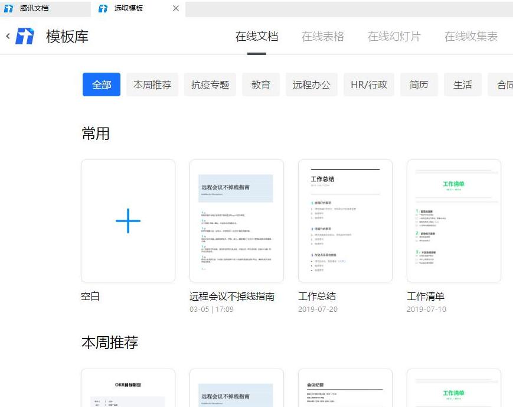Click the back arrow beside 模板库
The image size is (513, 407).
pyautogui.click(x=7, y=36)
